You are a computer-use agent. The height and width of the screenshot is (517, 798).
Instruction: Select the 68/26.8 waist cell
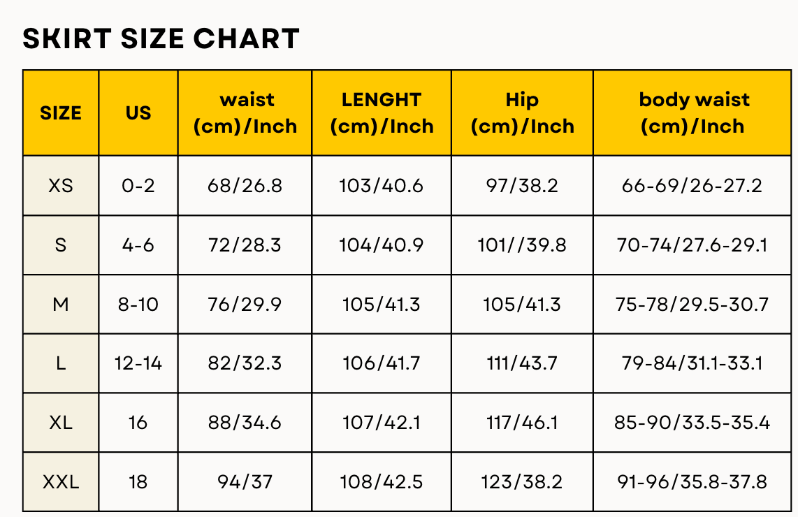pyautogui.click(x=245, y=186)
